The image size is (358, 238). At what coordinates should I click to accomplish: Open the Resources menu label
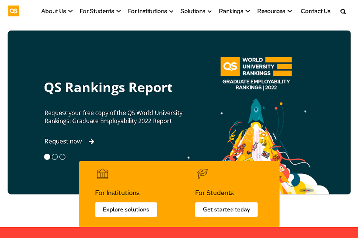click(x=271, y=11)
